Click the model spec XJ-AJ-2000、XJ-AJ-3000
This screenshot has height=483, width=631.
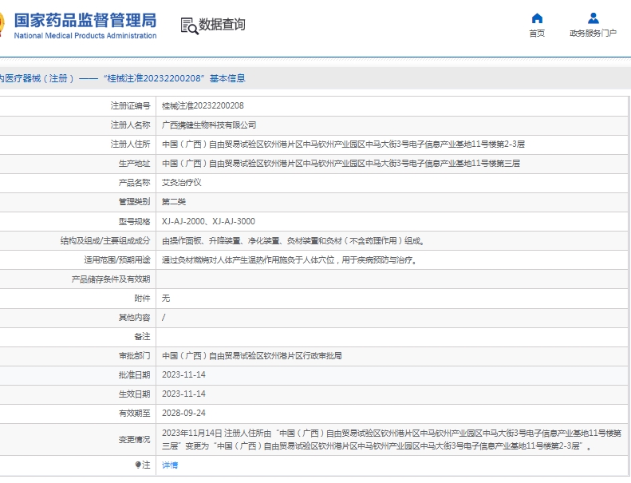(208, 222)
